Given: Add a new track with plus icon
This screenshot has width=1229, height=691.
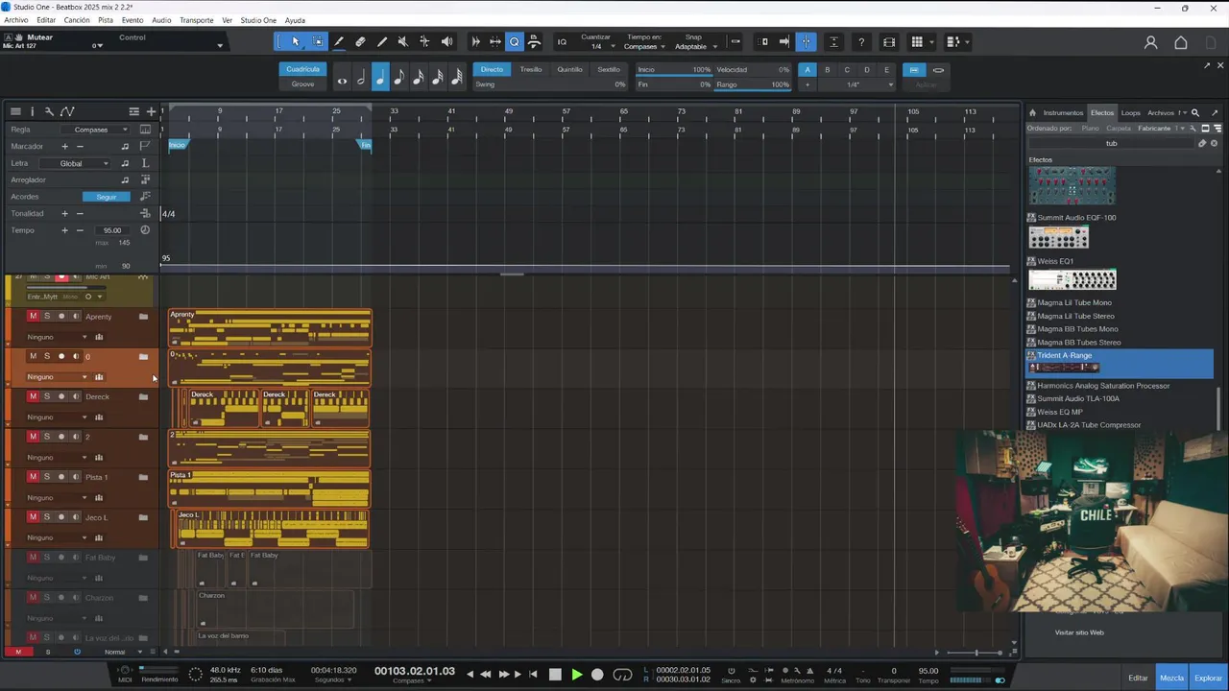Looking at the screenshot, I should coord(151,111).
